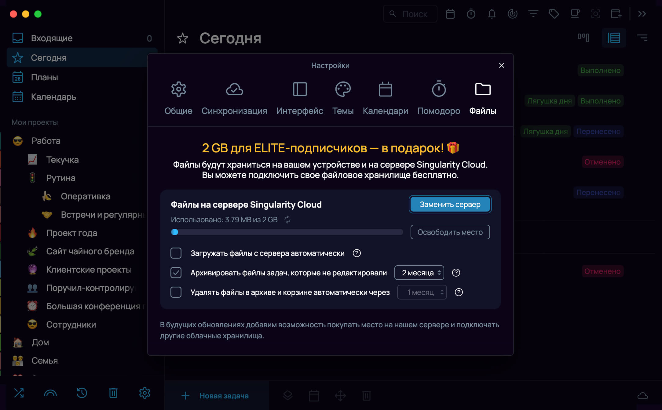Click the storage usage progress bar
662x410 pixels.
coord(287,232)
